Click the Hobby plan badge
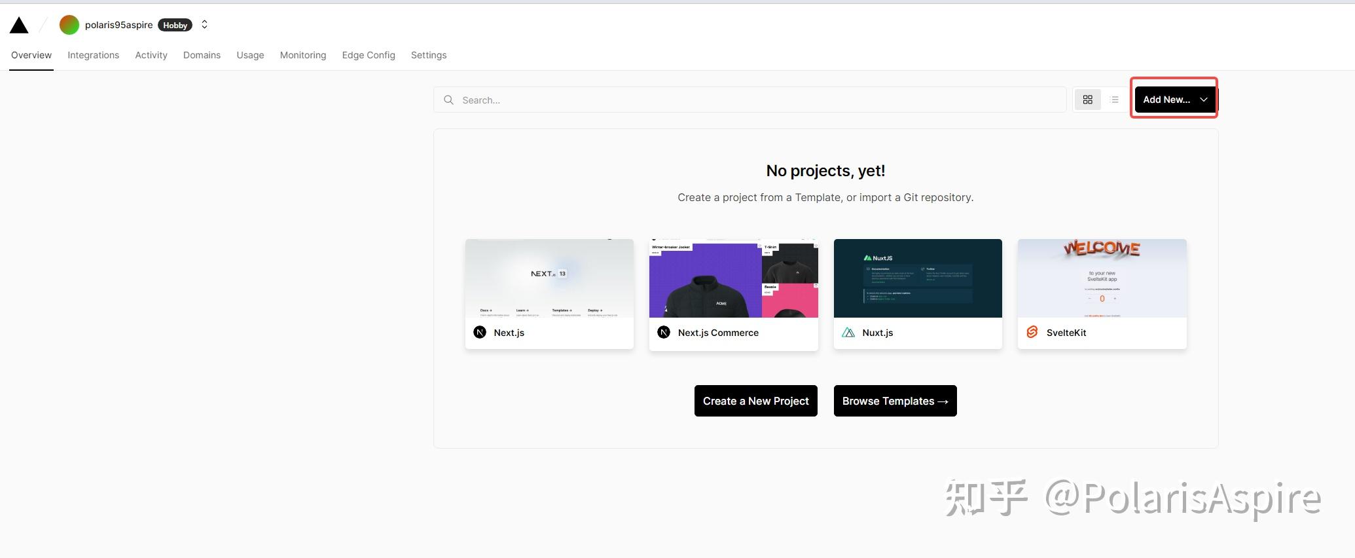Viewport: 1355px width, 558px height. (175, 25)
